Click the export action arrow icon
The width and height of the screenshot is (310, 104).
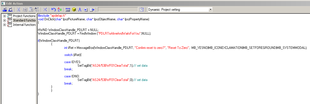pos(92,10)
